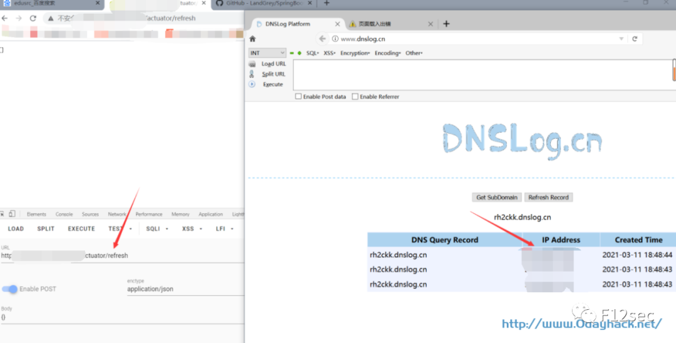This screenshot has width=676, height=343.
Task: Switch to DevTools Performance tab
Action: [149, 214]
